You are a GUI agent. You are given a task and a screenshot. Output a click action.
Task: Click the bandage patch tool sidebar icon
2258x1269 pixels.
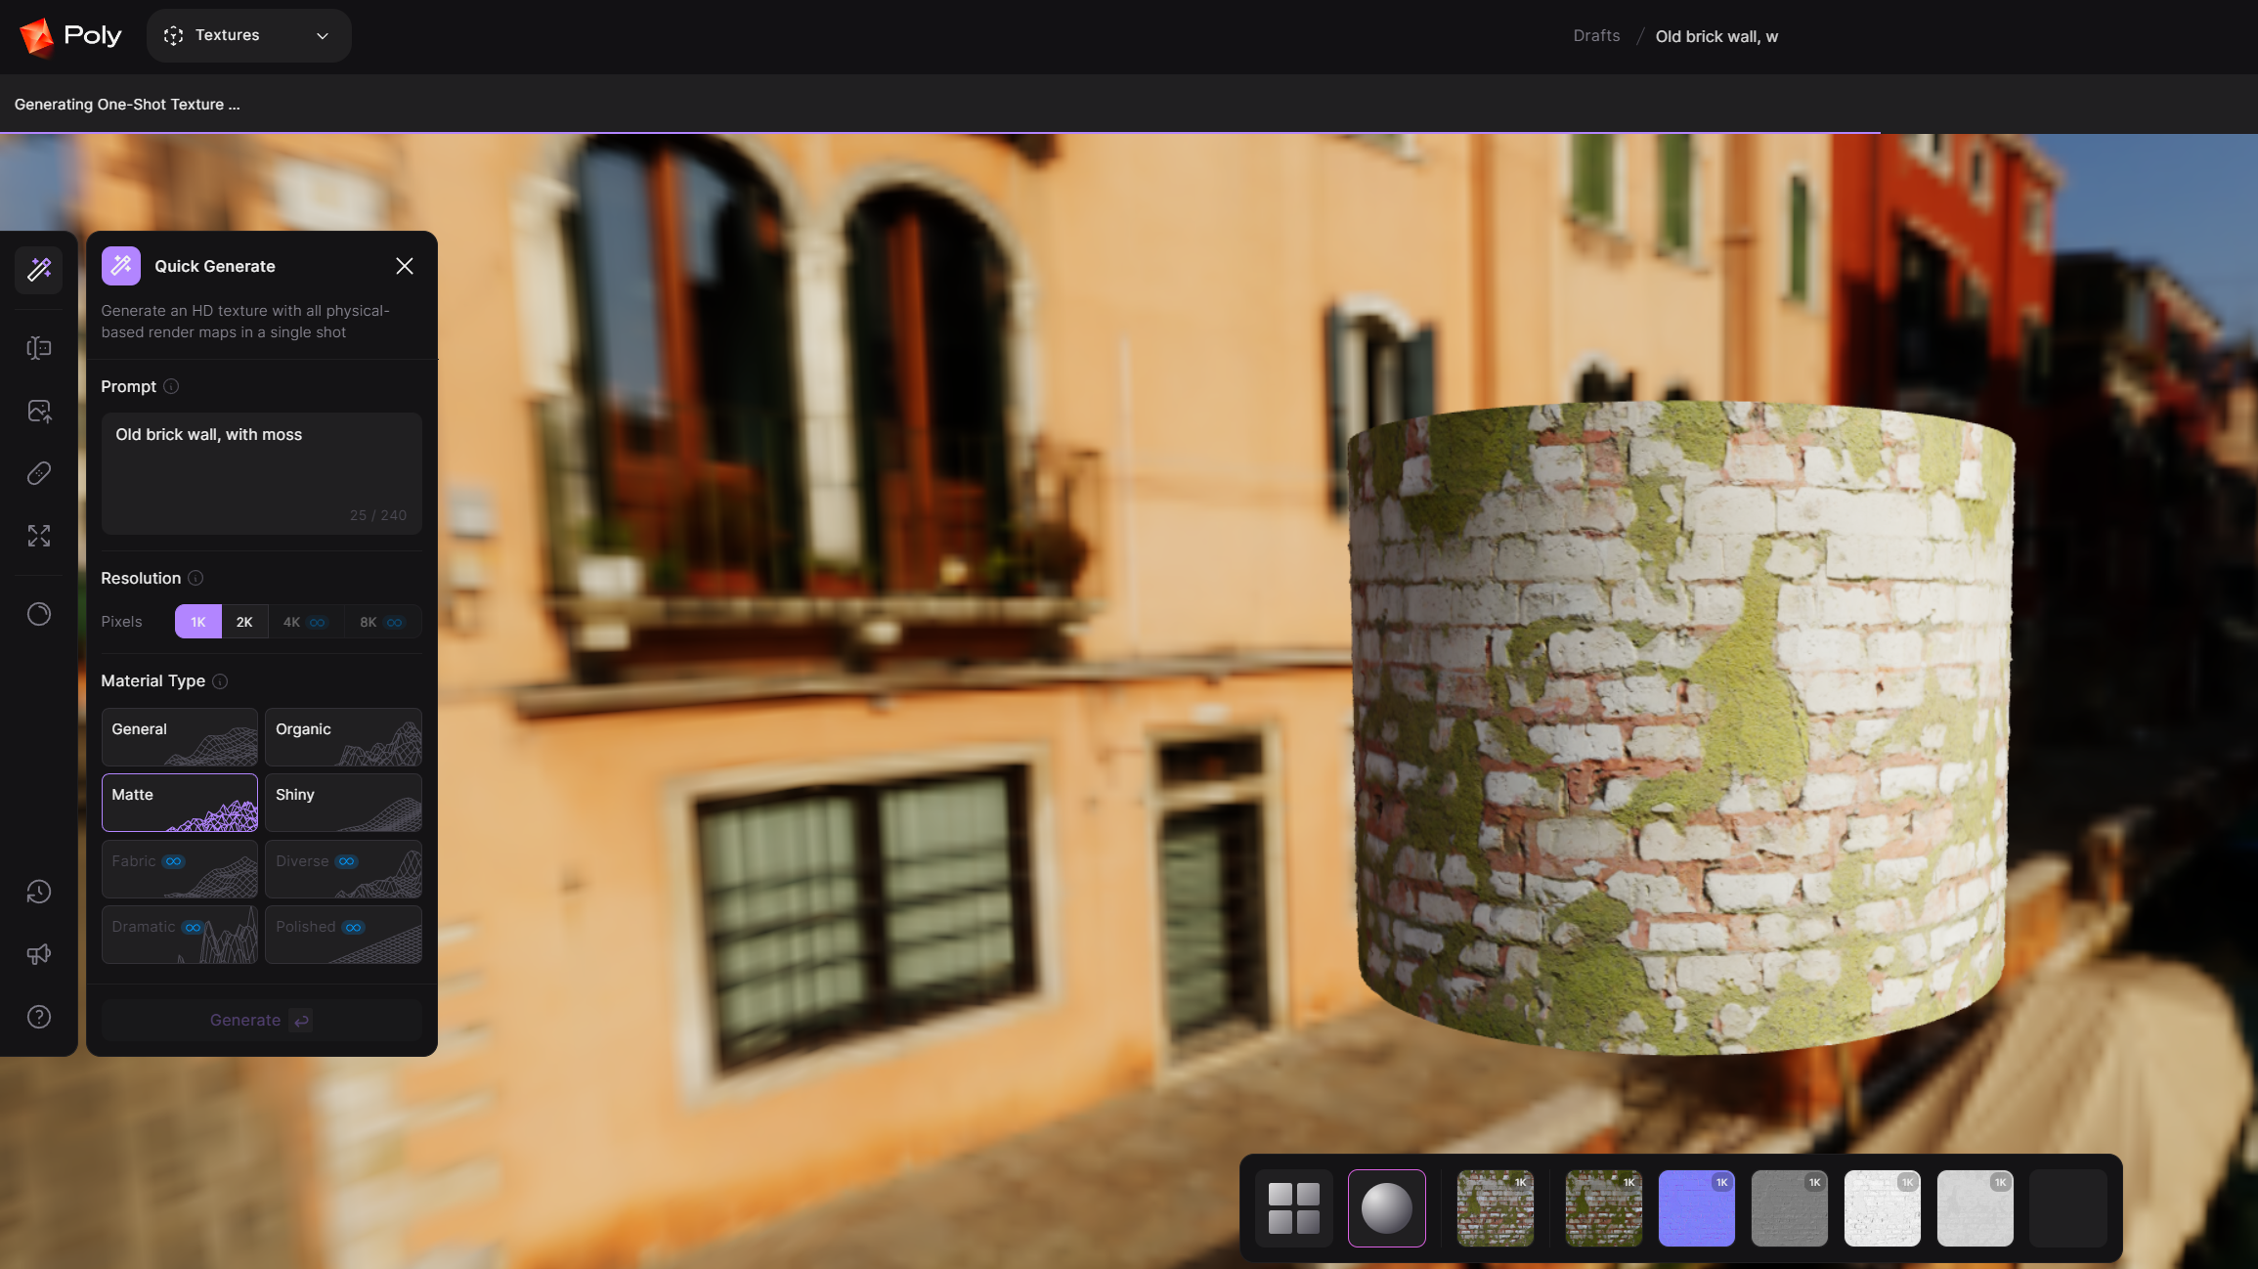[39, 474]
